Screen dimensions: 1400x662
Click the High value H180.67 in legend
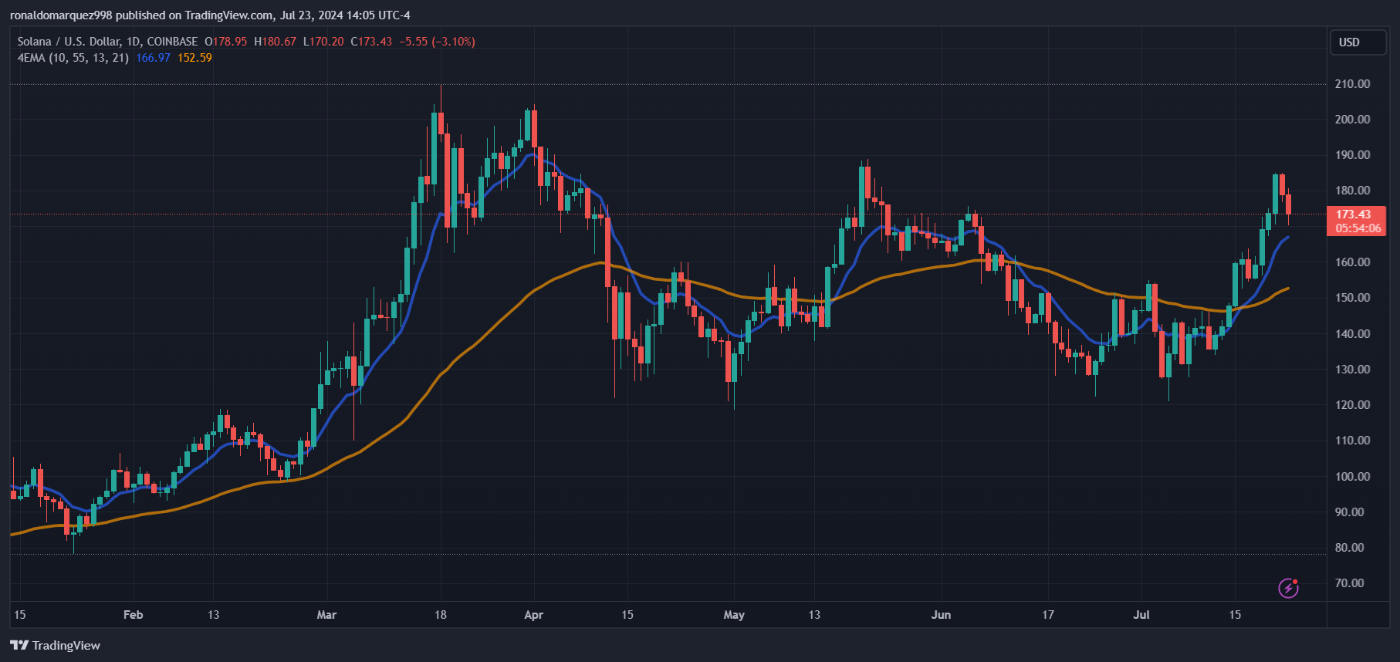275,42
